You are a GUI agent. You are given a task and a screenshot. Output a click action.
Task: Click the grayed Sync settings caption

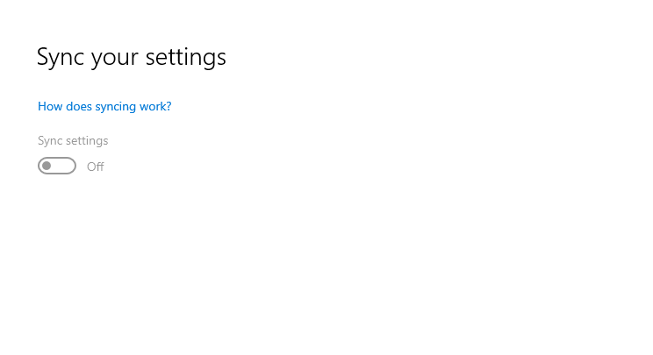73,140
